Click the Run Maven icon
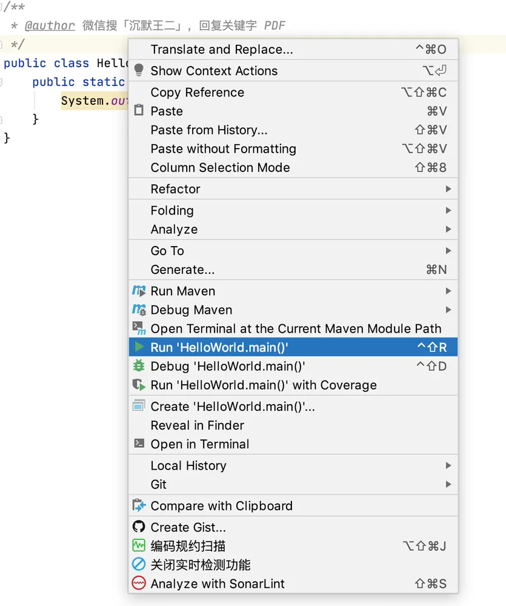 pos(139,291)
